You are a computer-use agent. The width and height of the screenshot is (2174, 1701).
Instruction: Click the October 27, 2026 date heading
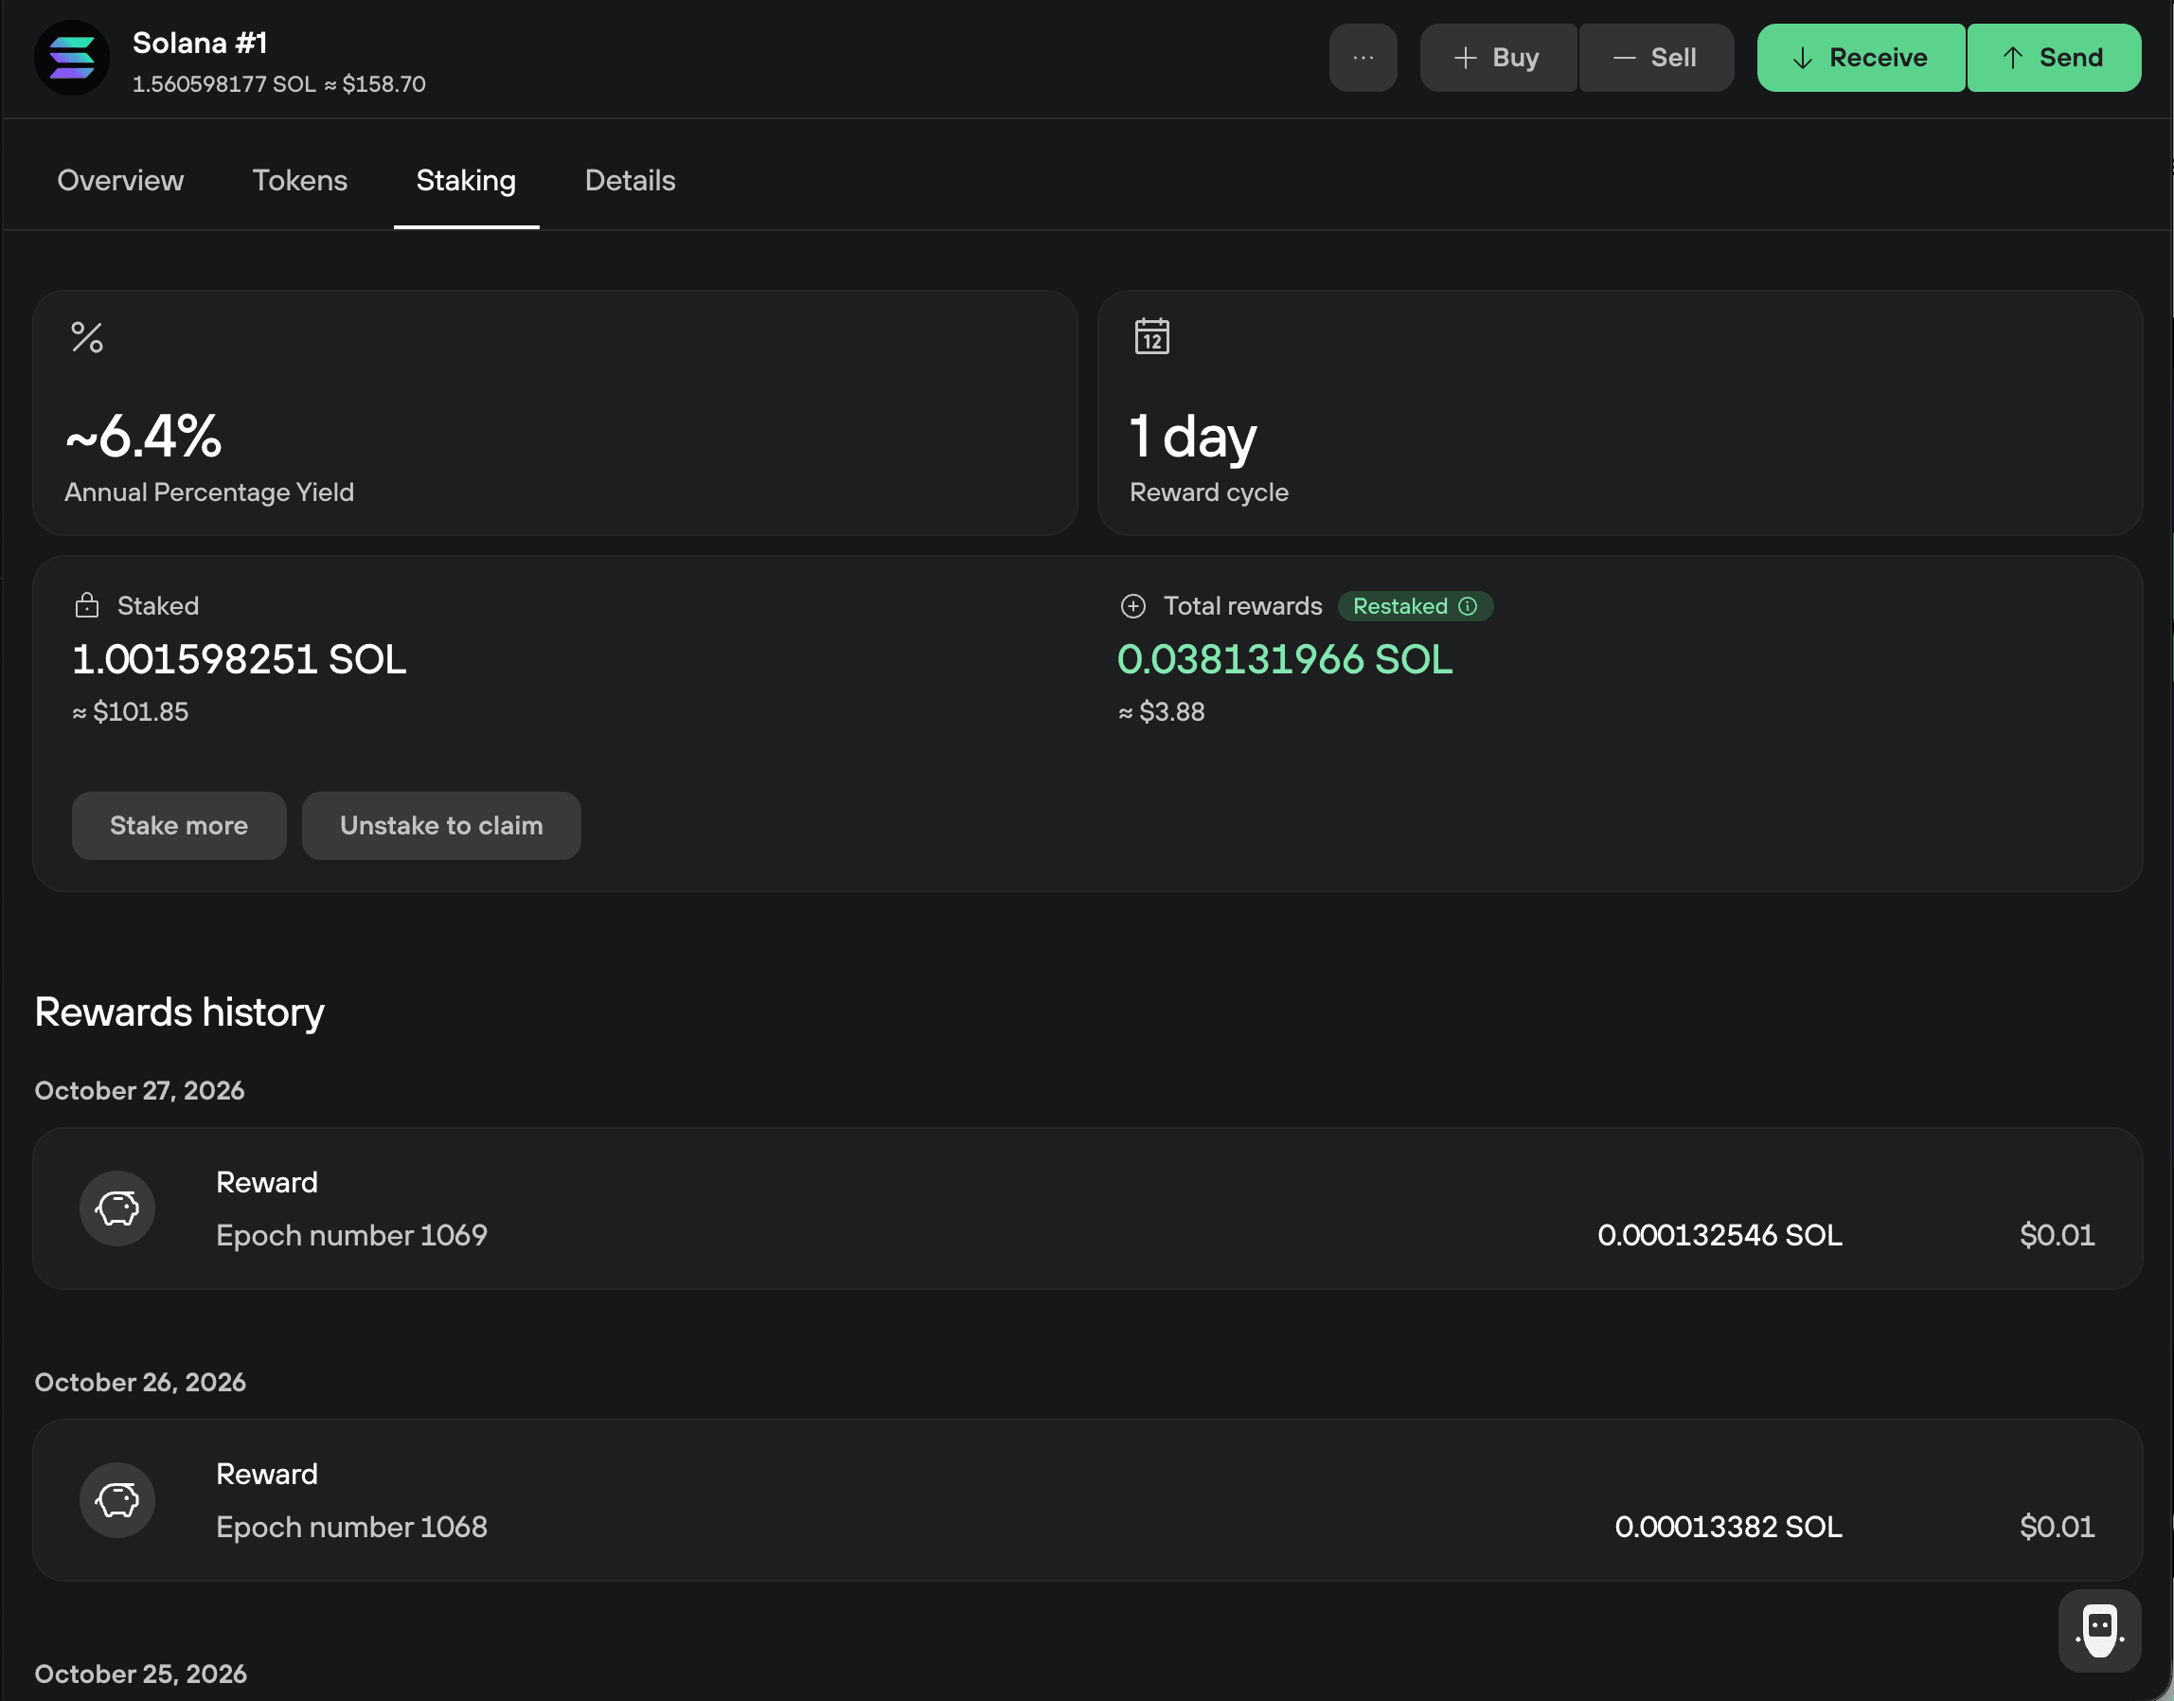(x=139, y=1090)
